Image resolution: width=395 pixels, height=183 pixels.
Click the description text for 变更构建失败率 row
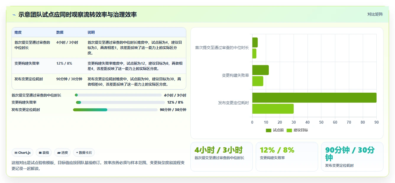click(x=135, y=66)
